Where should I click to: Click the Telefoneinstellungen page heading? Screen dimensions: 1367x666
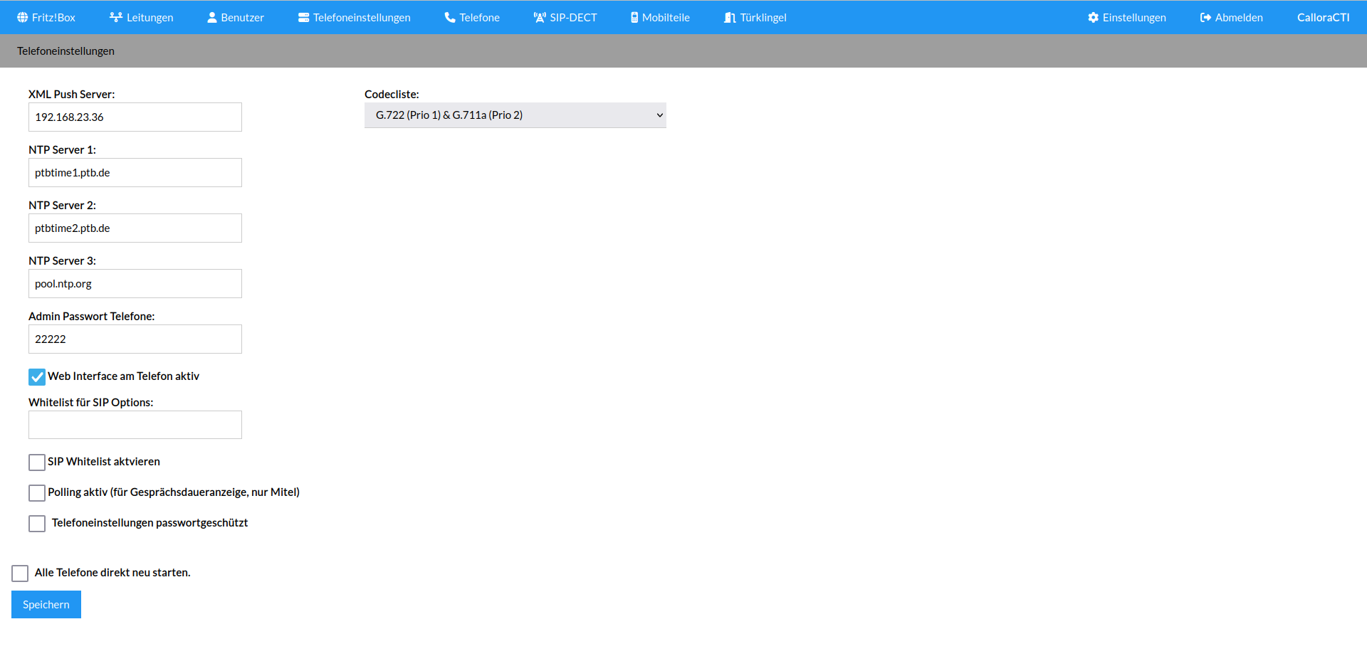[66, 51]
